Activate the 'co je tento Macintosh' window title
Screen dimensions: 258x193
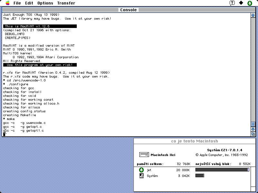(194, 141)
